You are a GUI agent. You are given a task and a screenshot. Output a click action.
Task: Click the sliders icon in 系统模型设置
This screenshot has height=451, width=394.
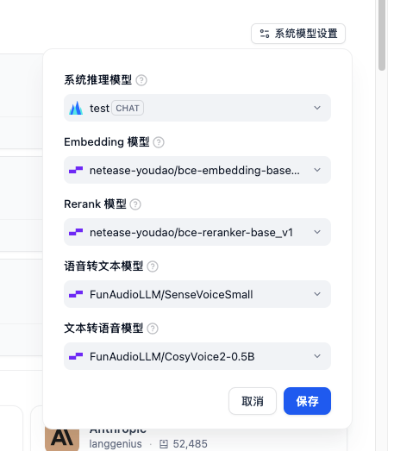[265, 34]
